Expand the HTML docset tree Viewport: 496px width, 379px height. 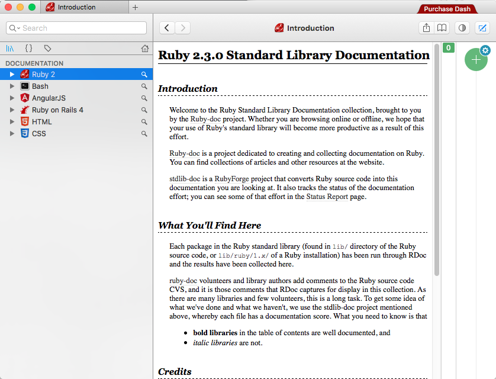pos(11,121)
